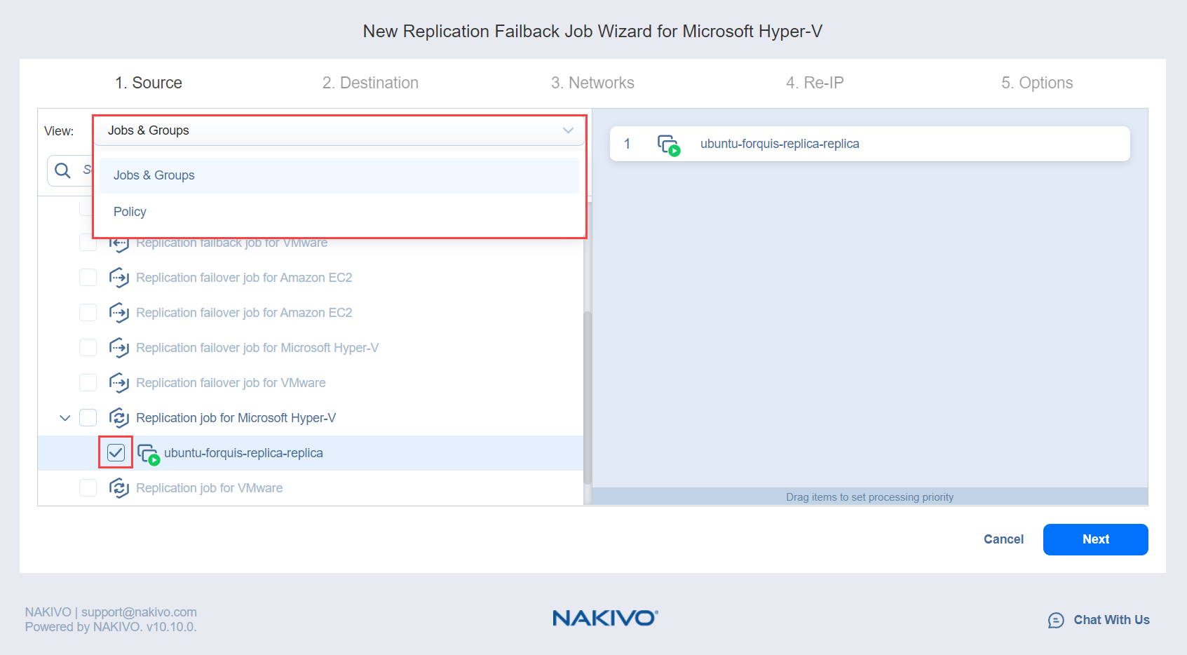Collapse the Replication job for Microsoft Hyper-V node
The image size is (1187, 655).
tap(65, 418)
